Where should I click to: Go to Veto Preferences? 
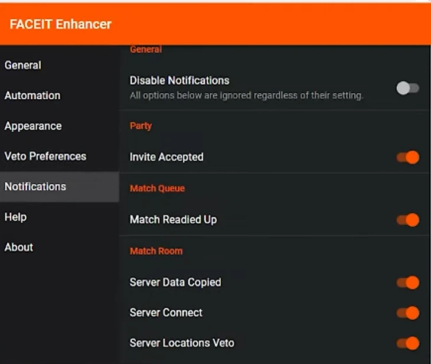coord(45,156)
